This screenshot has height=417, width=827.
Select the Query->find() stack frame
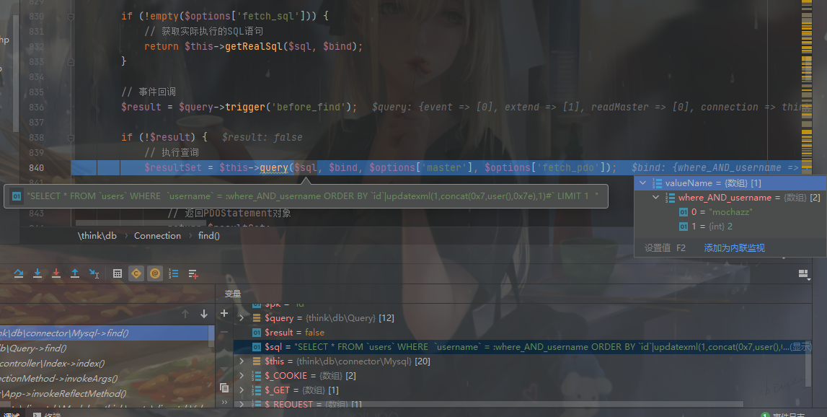tap(105, 348)
